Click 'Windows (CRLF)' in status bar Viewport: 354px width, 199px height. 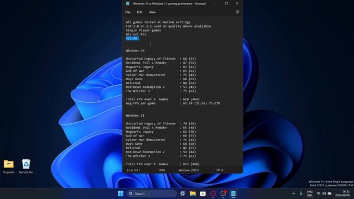click(x=189, y=170)
